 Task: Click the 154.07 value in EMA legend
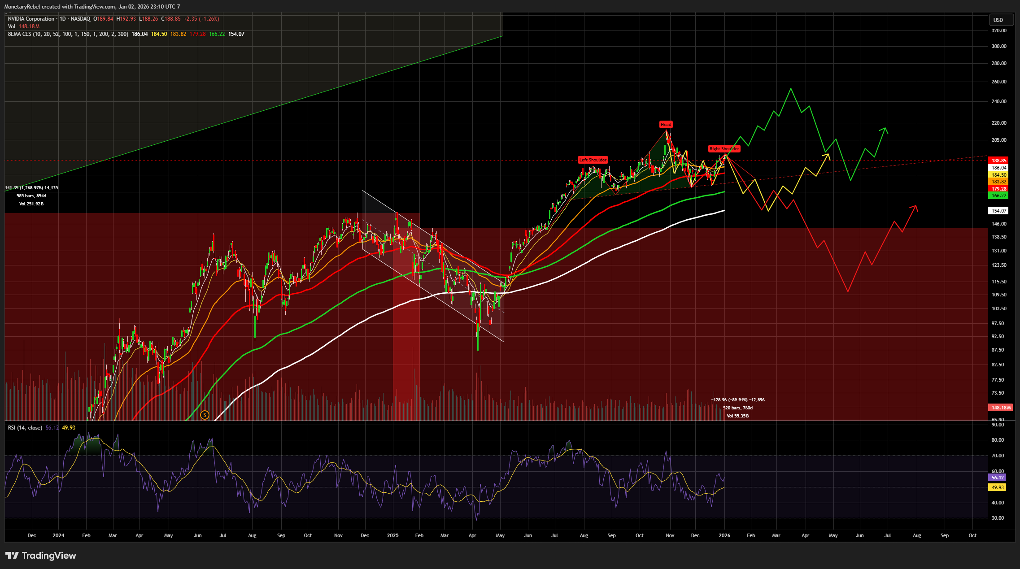236,34
